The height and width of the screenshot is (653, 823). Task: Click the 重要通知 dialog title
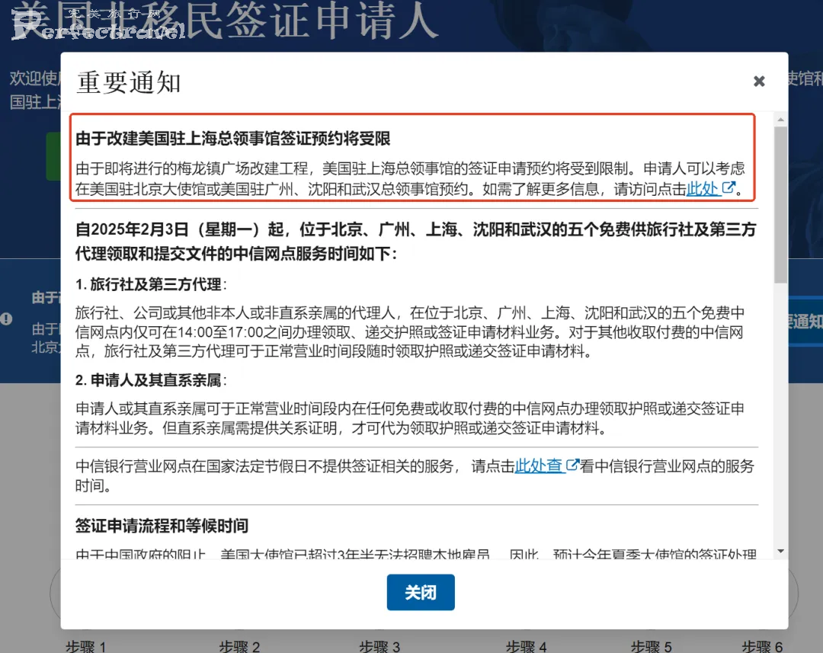(x=129, y=82)
